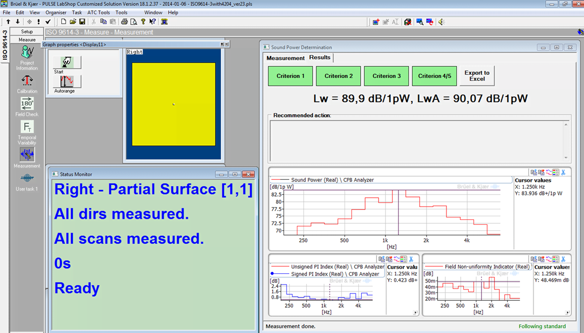Open the Temporal Variability task
The width and height of the screenshot is (584, 333).
tap(27, 127)
